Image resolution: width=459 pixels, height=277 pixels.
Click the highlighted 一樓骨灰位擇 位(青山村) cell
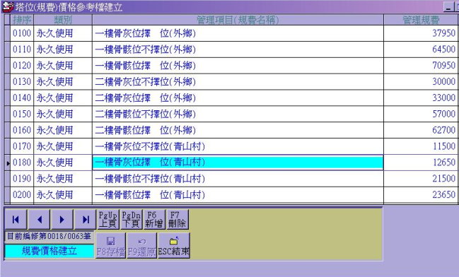tap(238, 163)
